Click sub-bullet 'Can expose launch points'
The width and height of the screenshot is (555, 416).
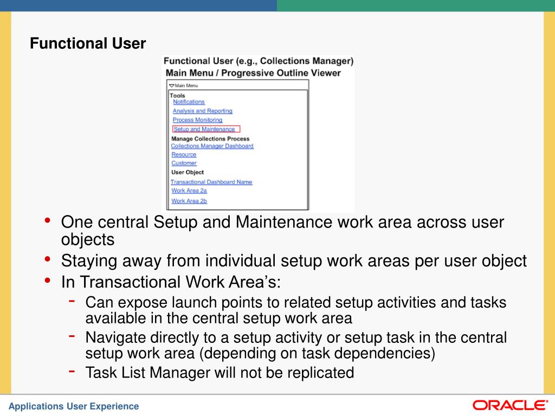(x=295, y=310)
